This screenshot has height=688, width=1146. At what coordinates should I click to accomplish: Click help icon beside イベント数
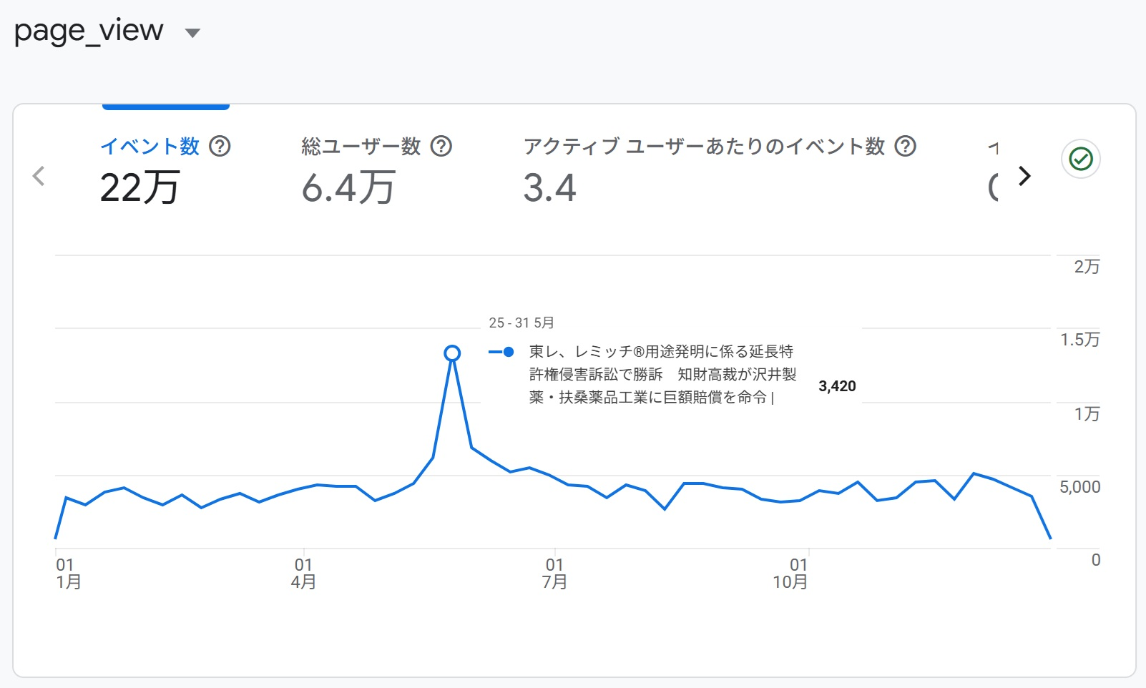coord(220,147)
